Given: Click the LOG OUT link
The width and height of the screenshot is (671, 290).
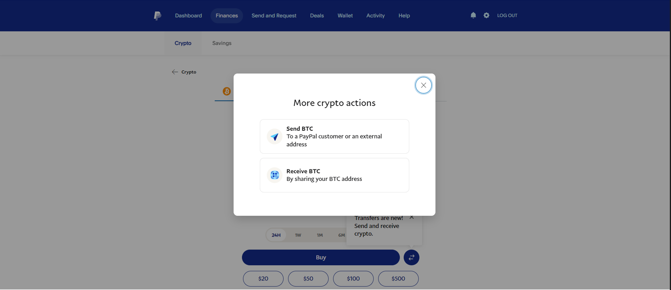Looking at the screenshot, I should (507, 16).
